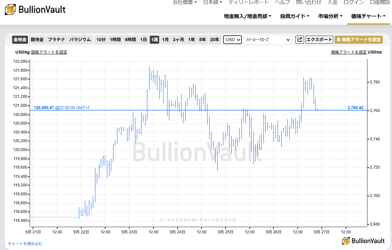Image resolution: width=392 pixels, height=250 pixels.
Task: Click the ズームインするためにチャートをクリック hint text
Action: pyautogui.click(x=198, y=220)
